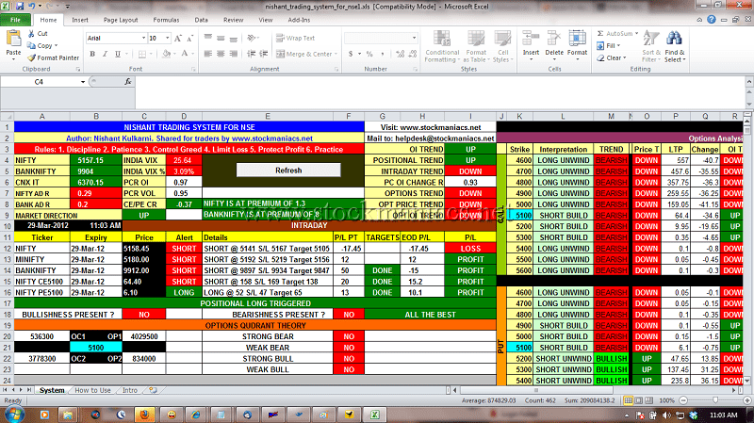
Task: Select the Strike 5100 cell in CALL section
Action: point(520,216)
